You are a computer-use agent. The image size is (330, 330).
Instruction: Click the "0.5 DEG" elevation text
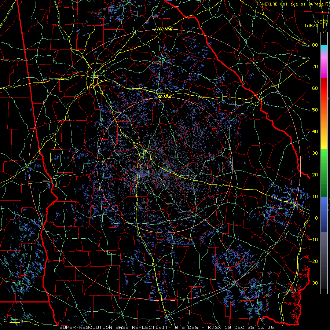(187, 327)
